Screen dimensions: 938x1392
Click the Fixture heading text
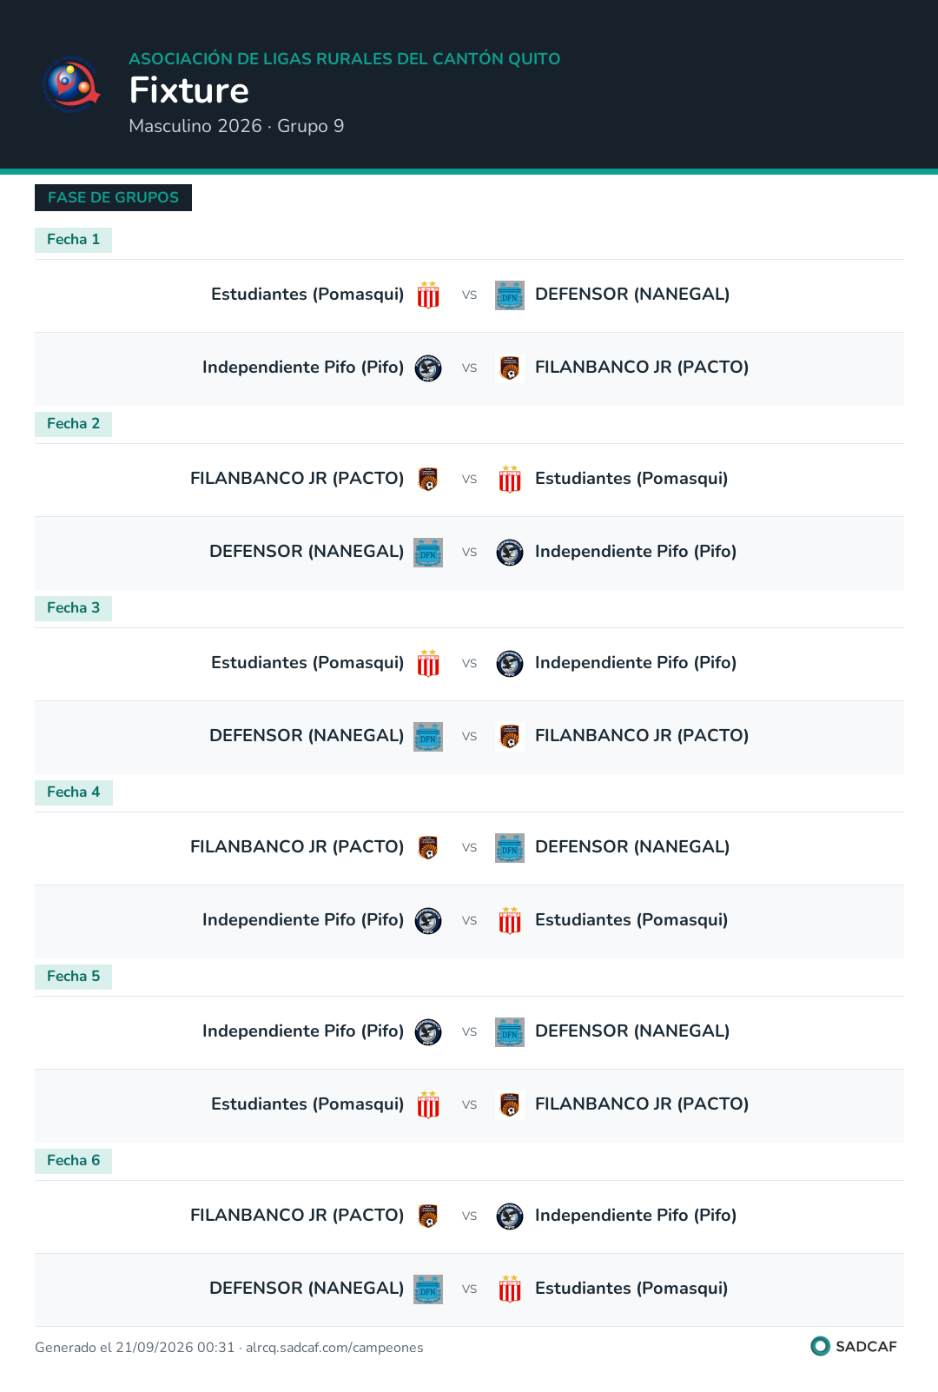[189, 90]
